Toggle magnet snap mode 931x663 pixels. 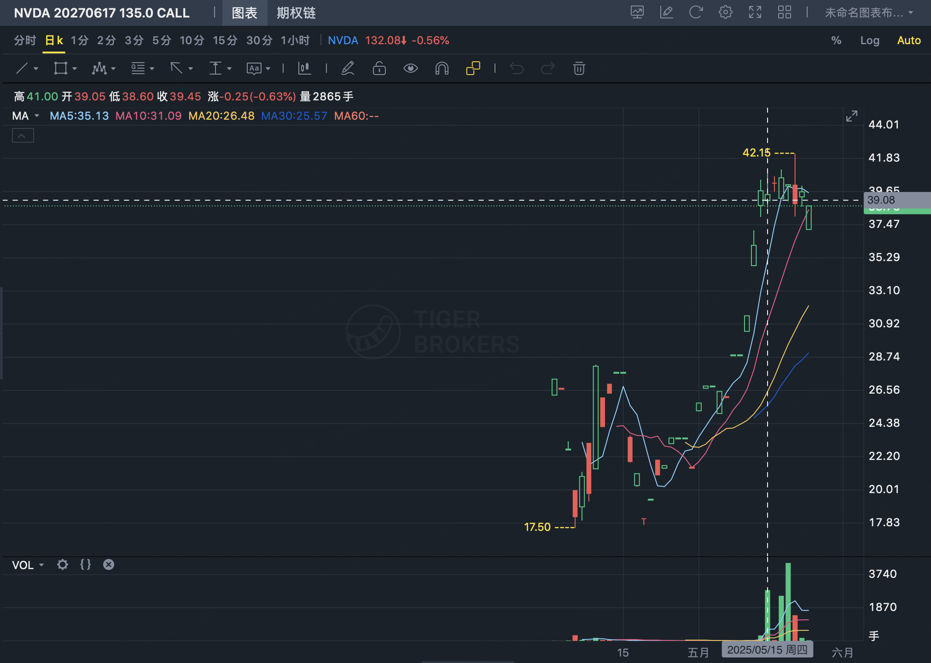[442, 69]
